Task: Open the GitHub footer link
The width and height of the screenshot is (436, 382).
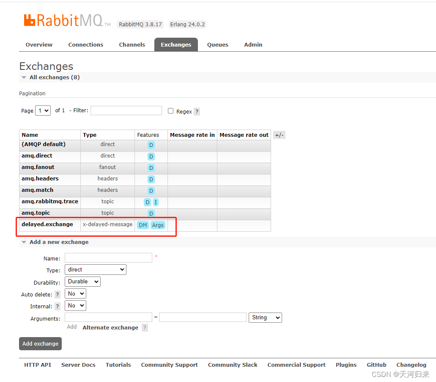Action: pos(376,365)
